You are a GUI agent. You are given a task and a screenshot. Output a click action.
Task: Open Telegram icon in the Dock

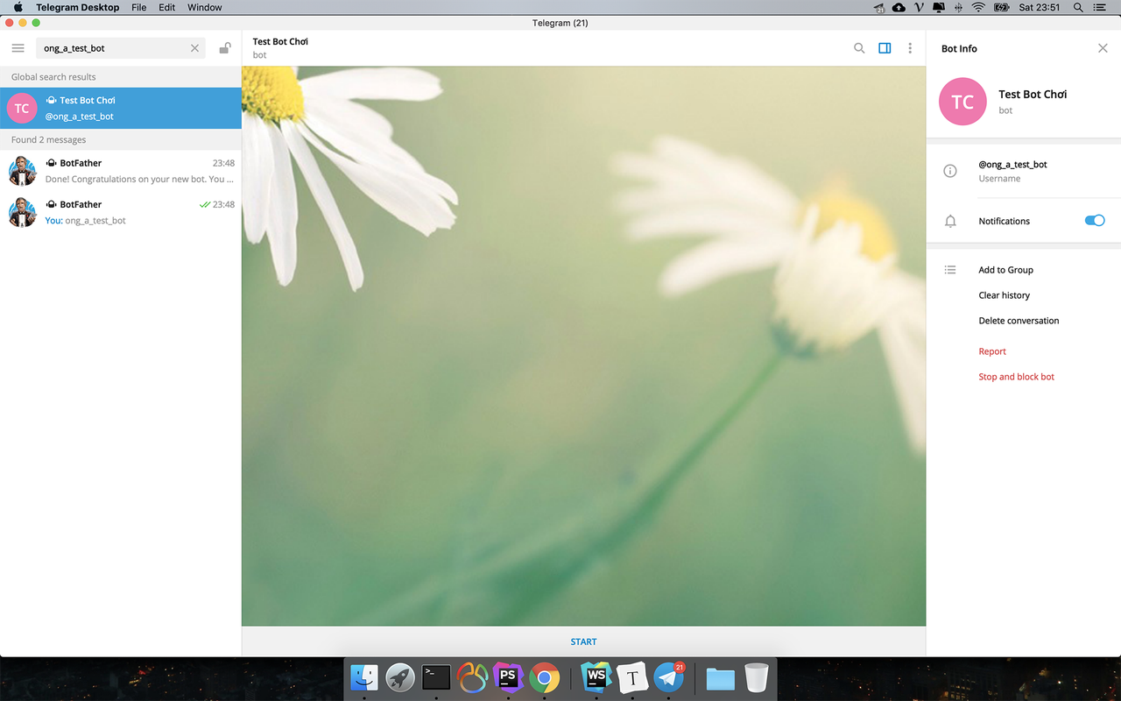click(x=669, y=677)
